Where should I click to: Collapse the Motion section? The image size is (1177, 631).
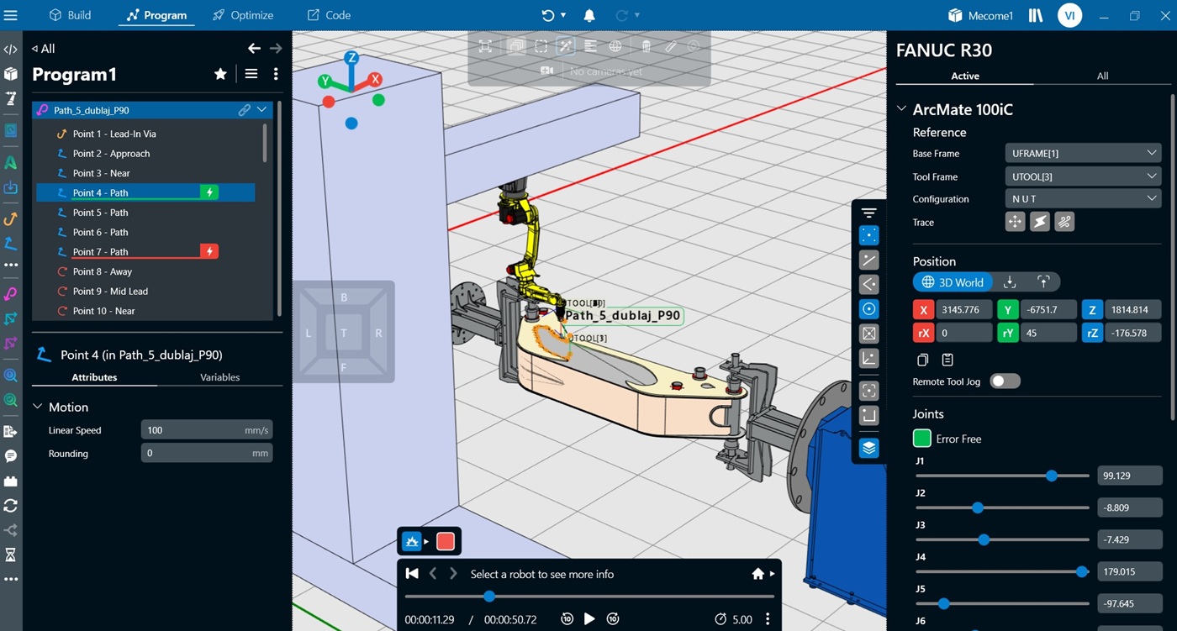pyautogui.click(x=38, y=407)
